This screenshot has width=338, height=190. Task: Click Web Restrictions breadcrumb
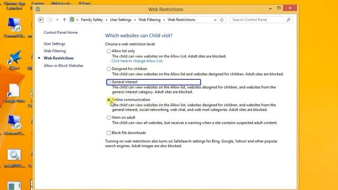[x=182, y=20]
